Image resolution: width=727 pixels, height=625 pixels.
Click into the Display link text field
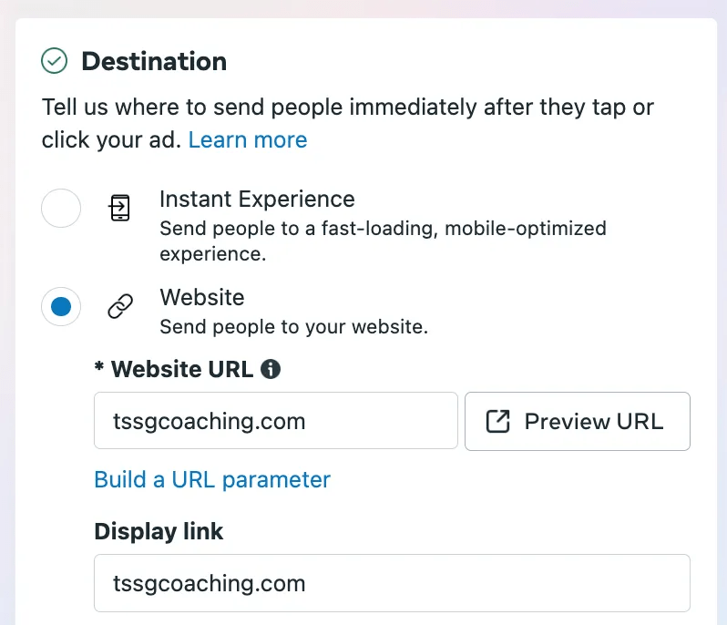click(392, 583)
